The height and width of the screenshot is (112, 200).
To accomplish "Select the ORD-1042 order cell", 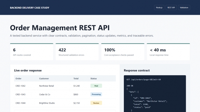I will [20, 86].
